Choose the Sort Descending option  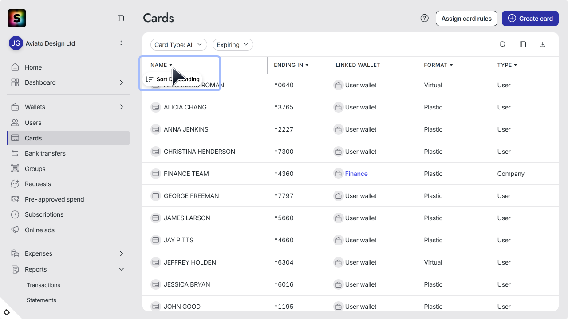click(173, 79)
